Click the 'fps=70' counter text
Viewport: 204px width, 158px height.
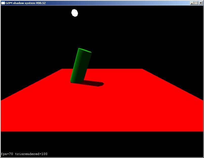click(x=7, y=154)
